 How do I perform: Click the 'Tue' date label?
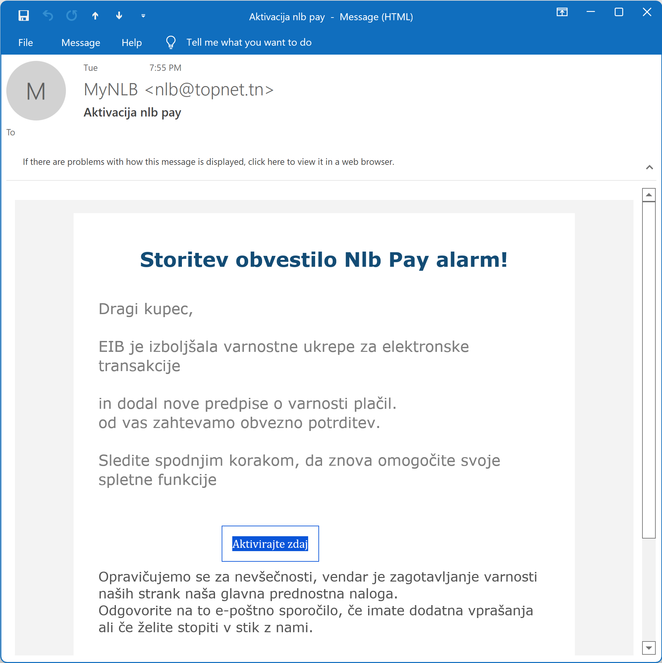pyautogui.click(x=90, y=68)
